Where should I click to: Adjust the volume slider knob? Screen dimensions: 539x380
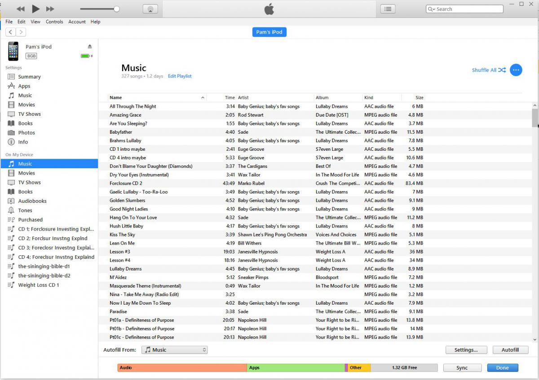pyautogui.click(x=117, y=9)
